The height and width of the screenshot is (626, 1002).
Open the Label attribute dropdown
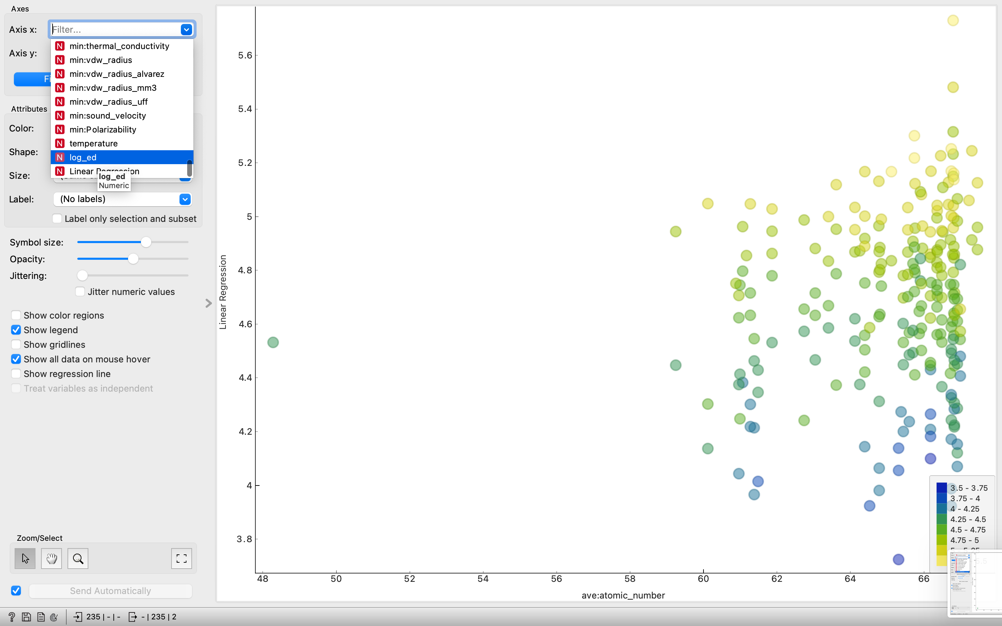(185, 199)
